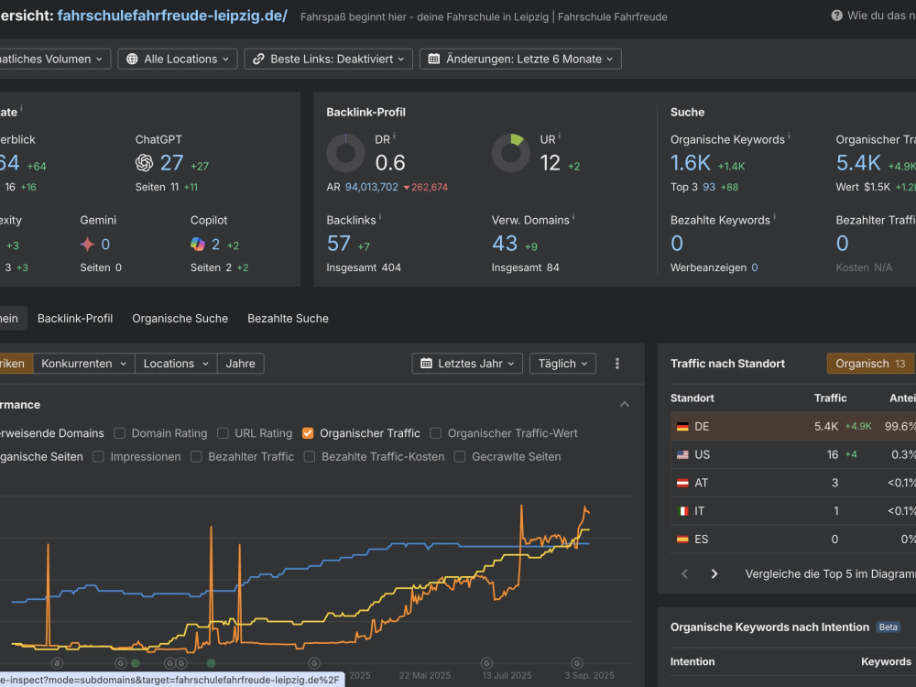This screenshot has height=687, width=916.
Task: Click the Standort column header
Action: click(x=692, y=398)
